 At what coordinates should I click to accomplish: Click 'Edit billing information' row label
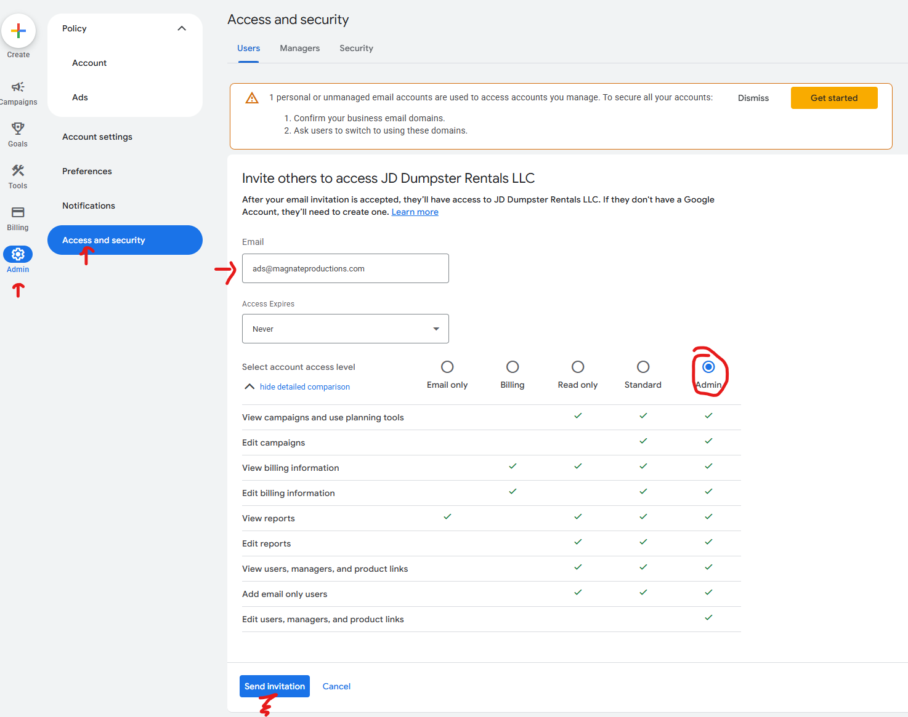(288, 493)
